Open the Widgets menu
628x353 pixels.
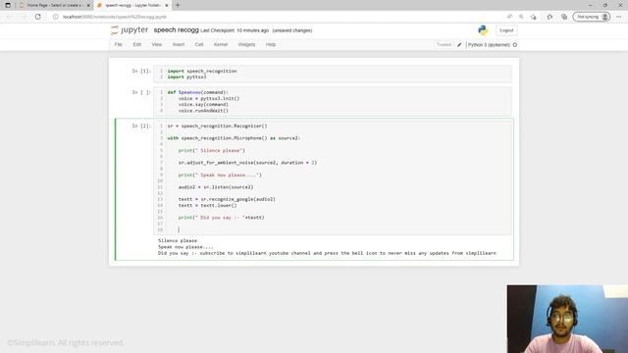pyautogui.click(x=246, y=44)
